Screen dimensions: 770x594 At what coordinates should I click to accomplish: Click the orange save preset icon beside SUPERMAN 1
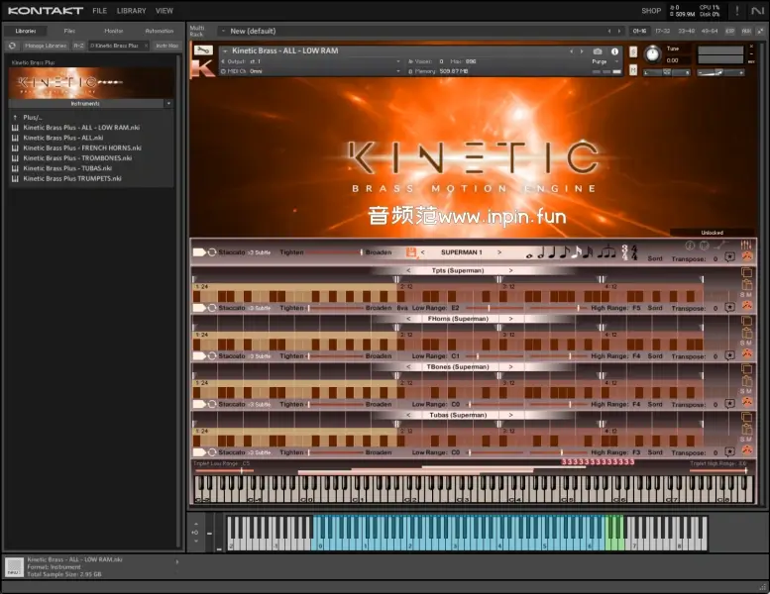(x=411, y=252)
